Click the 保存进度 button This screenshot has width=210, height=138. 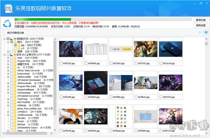(x=201, y=26)
